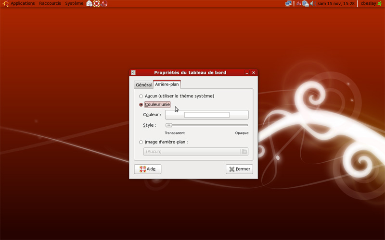Image resolution: width=385 pixels, height=240 pixels.
Task: Click the red tray icon beside the network monitors
Action: point(299,3)
